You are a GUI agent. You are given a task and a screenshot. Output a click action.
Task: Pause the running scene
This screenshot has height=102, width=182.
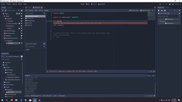point(163,4)
